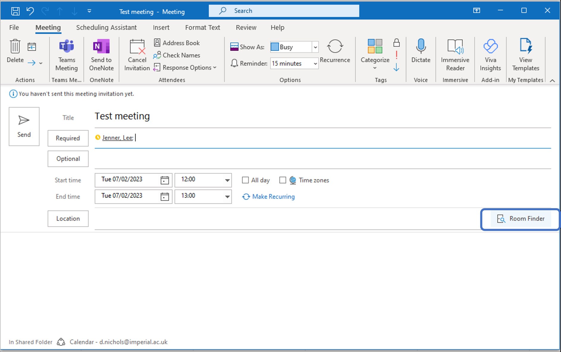The width and height of the screenshot is (561, 352).
Task: Enable the All day checkbox
Action: 245,180
